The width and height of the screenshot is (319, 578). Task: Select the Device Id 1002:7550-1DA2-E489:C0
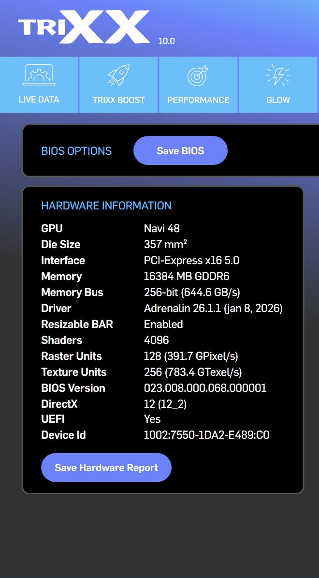click(207, 435)
